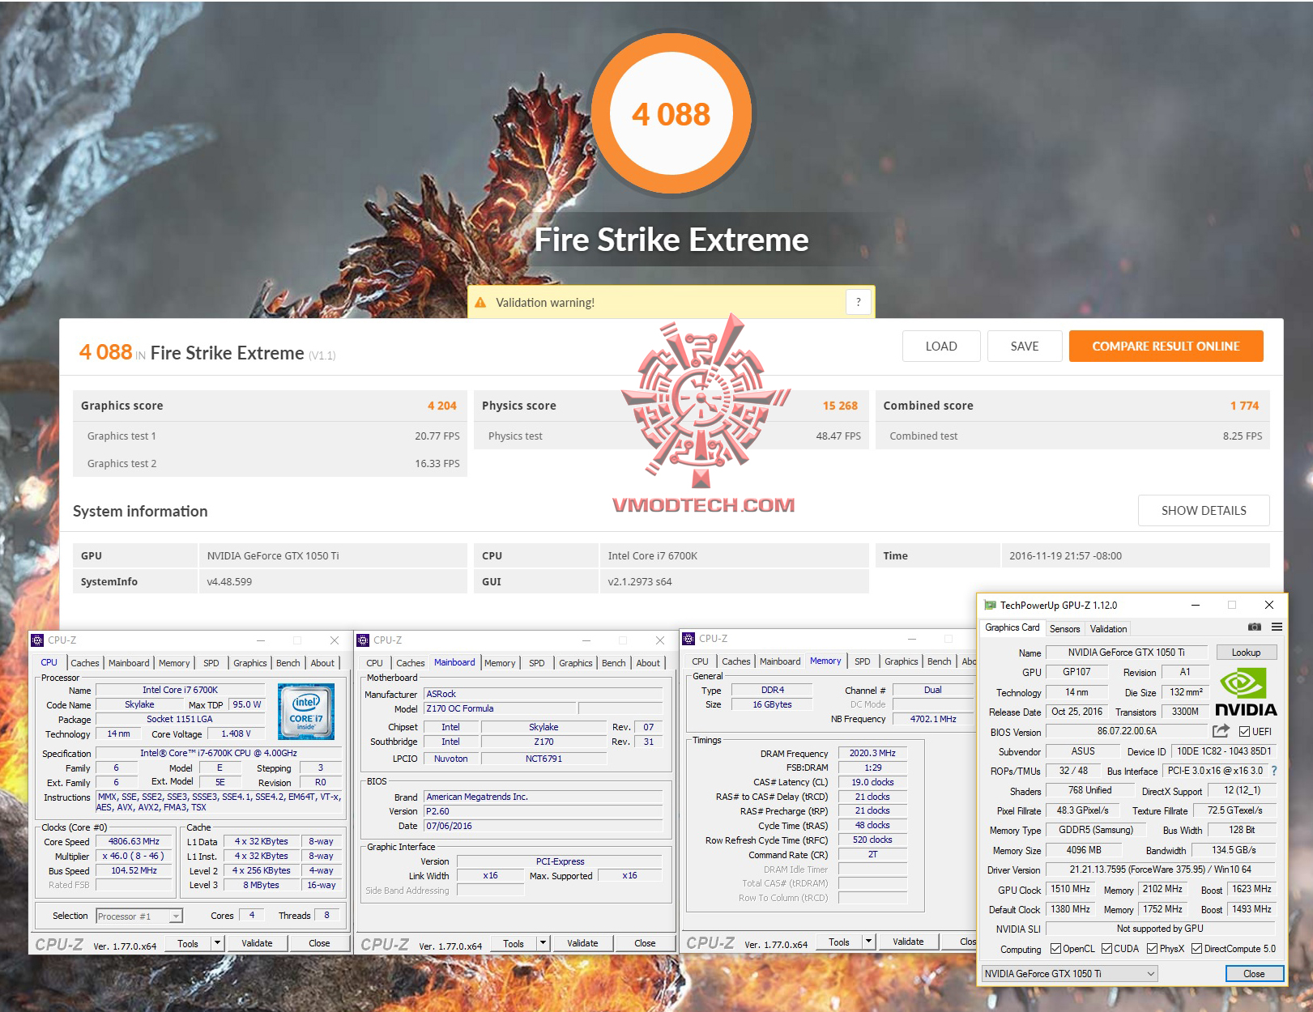Screen dimensions: 1313x1012
Task: Click the NVIDIA logo in GPU-Z
Action: [x=1246, y=693]
